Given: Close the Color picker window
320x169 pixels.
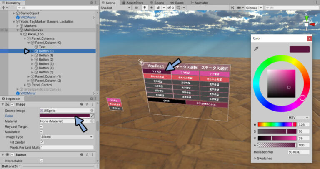Looking at the screenshot, I should tap(310, 38).
